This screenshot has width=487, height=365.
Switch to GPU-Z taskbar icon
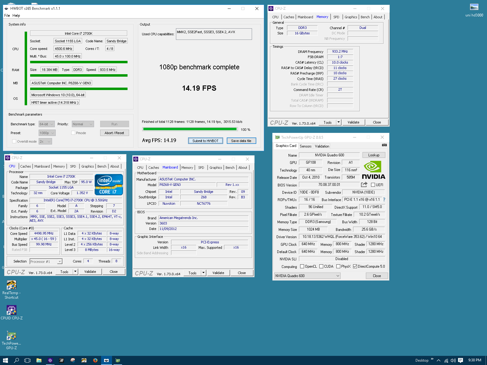coord(118,360)
